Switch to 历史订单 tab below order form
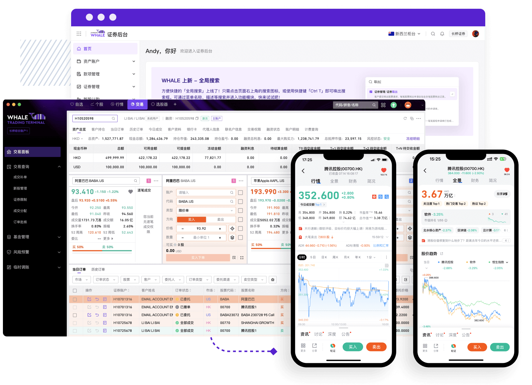Image resolution: width=532 pixels, height=385 pixels. [x=98, y=269]
